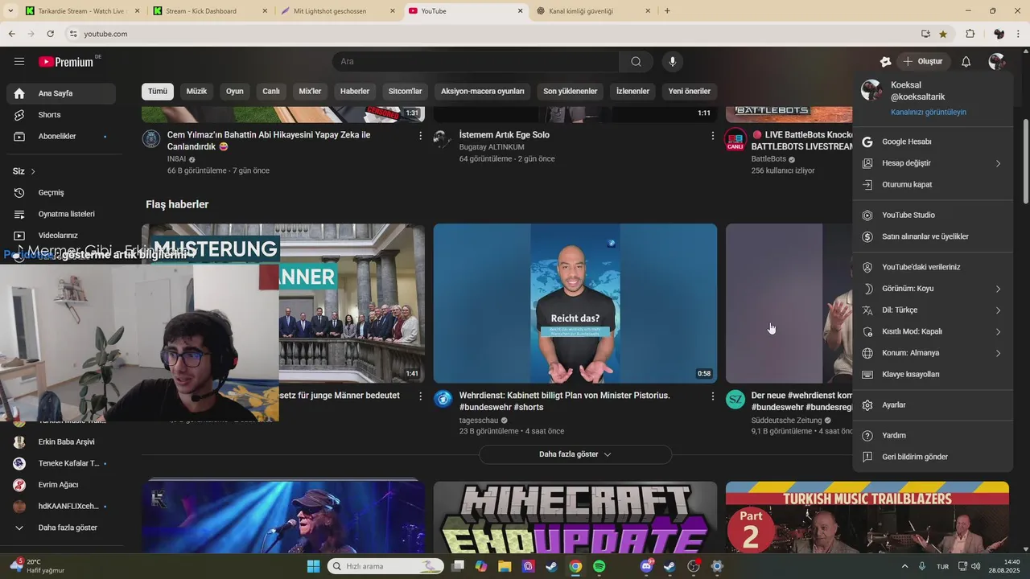Select the Yeni öneriler chip
The image size is (1030, 579).
[x=690, y=91]
